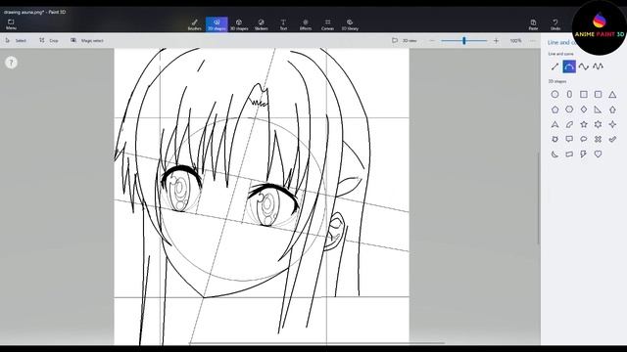Pick the square speech bubble shape

pyautogui.click(x=569, y=139)
